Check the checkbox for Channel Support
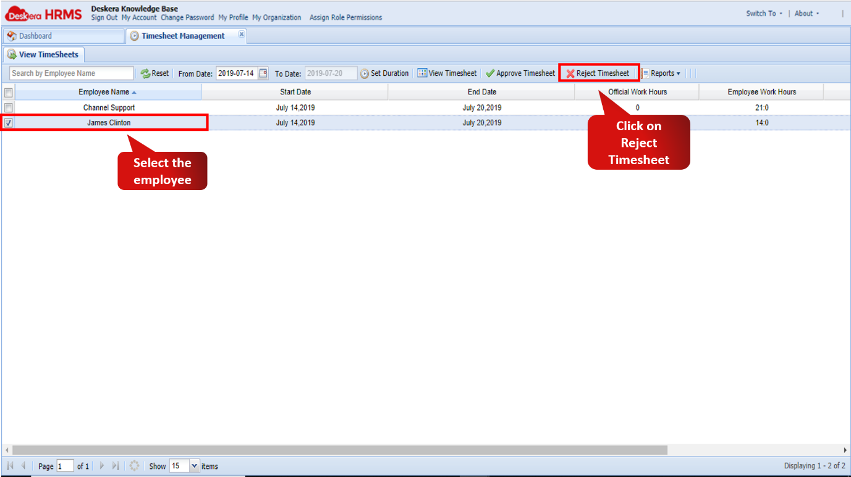 click(9, 107)
